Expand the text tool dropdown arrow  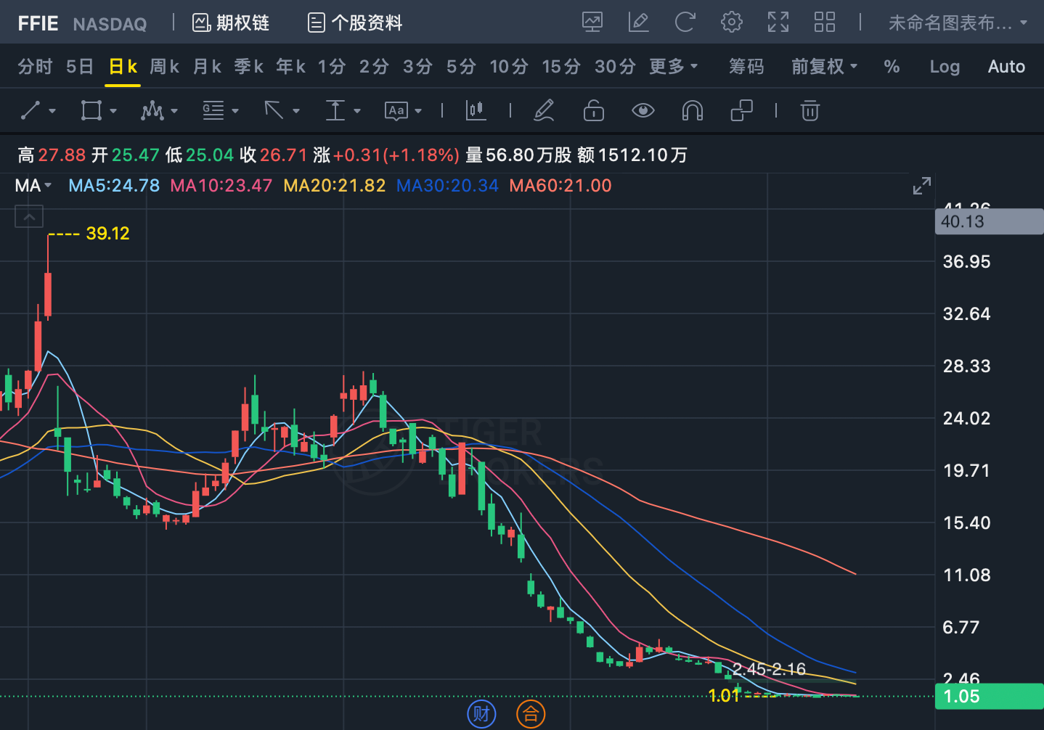click(418, 111)
